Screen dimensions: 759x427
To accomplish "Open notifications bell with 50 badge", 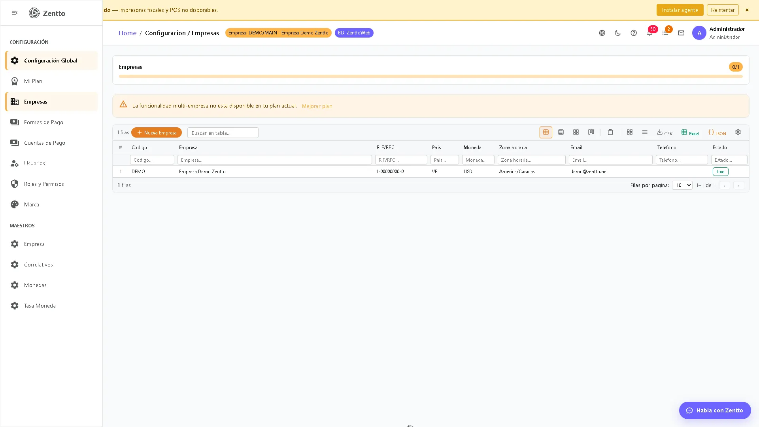I will click(649, 33).
